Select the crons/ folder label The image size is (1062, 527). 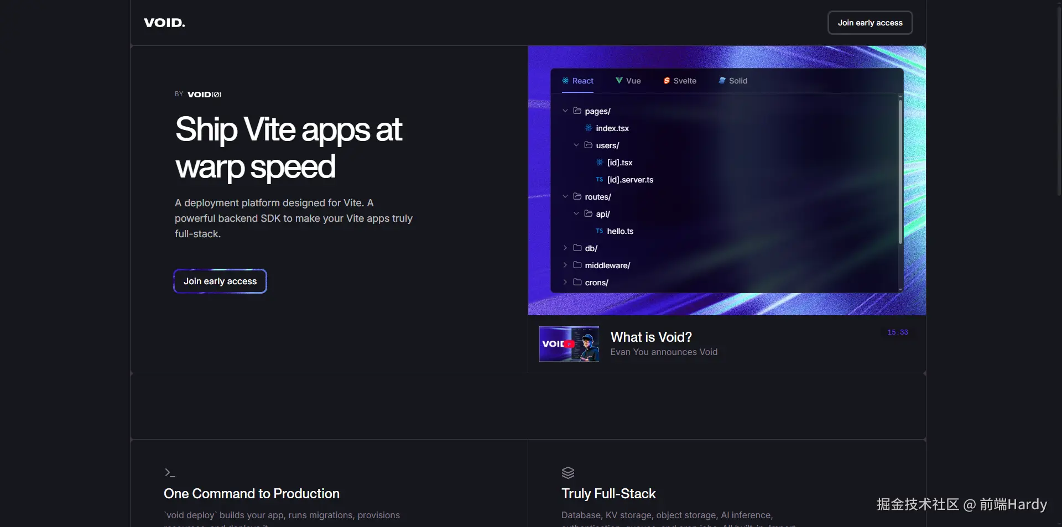[x=596, y=283]
